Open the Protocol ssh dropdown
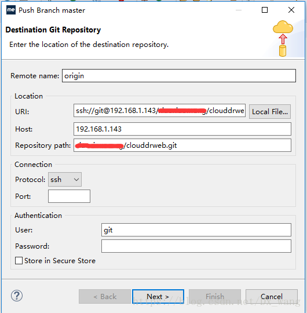 click(65, 180)
